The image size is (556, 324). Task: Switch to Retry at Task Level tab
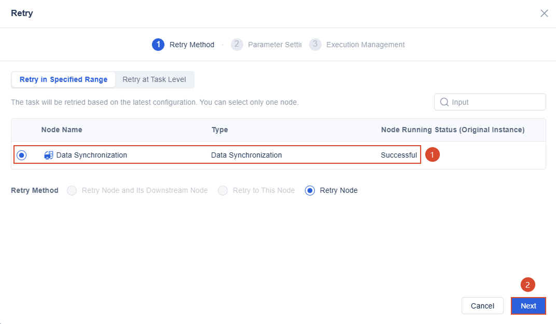(x=154, y=79)
